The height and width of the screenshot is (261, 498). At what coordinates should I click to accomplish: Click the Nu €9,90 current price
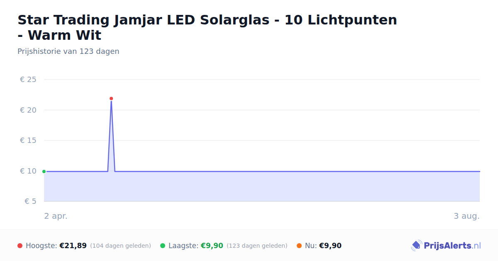tap(330, 246)
